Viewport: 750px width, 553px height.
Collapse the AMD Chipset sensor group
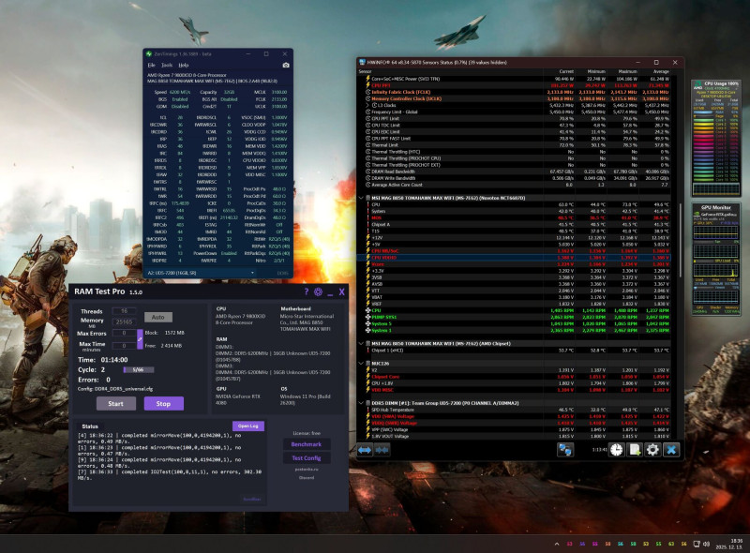click(x=361, y=343)
